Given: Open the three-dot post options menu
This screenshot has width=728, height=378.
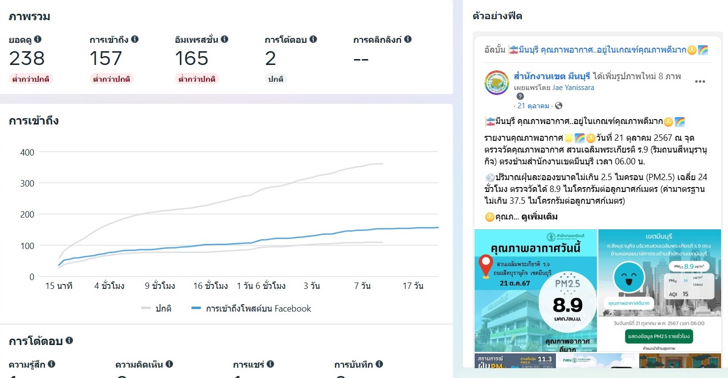Looking at the screenshot, I should pos(700,82).
